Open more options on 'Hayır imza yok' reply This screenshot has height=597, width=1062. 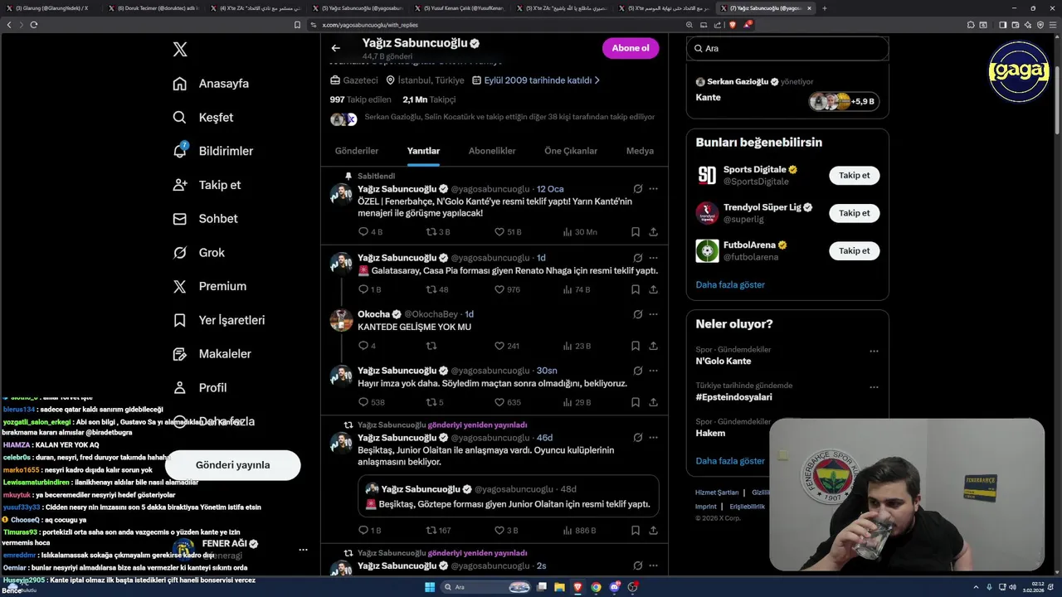pyautogui.click(x=654, y=371)
